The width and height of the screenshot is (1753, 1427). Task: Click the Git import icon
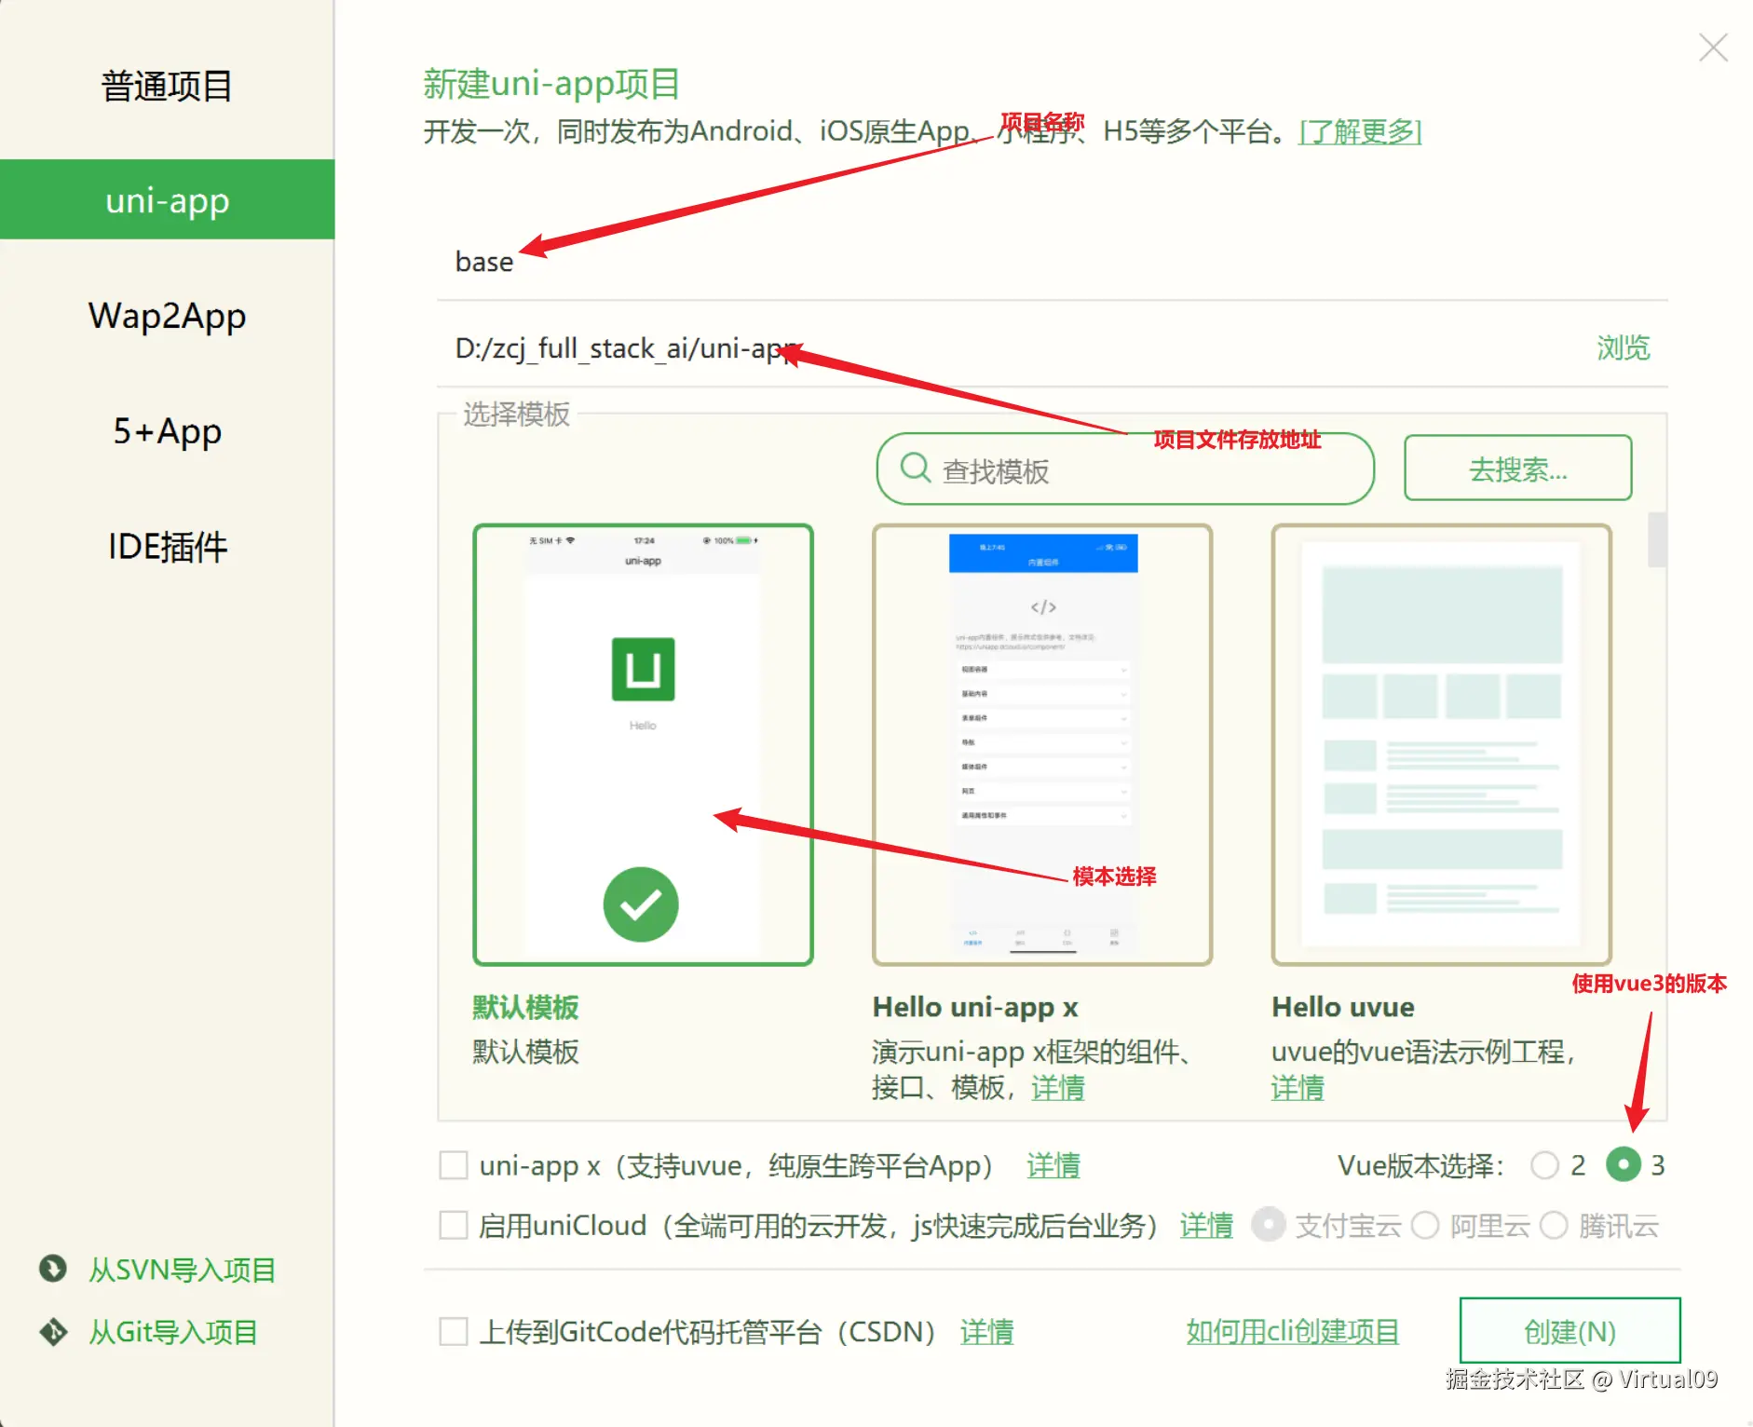coord(53,1332)
